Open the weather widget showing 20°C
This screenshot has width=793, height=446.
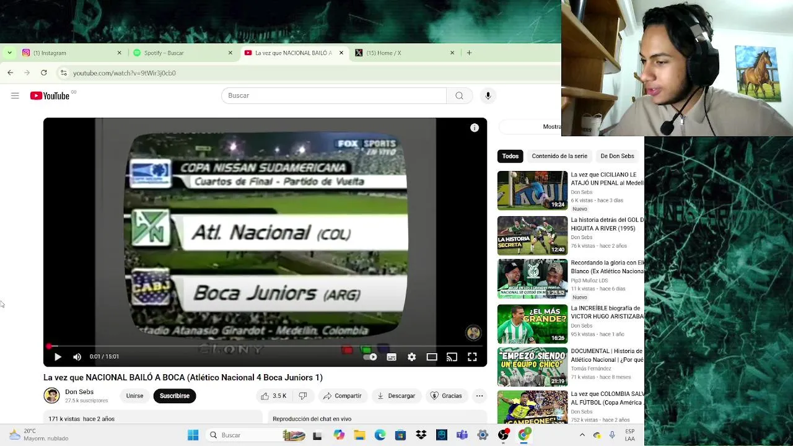[38, 435]
